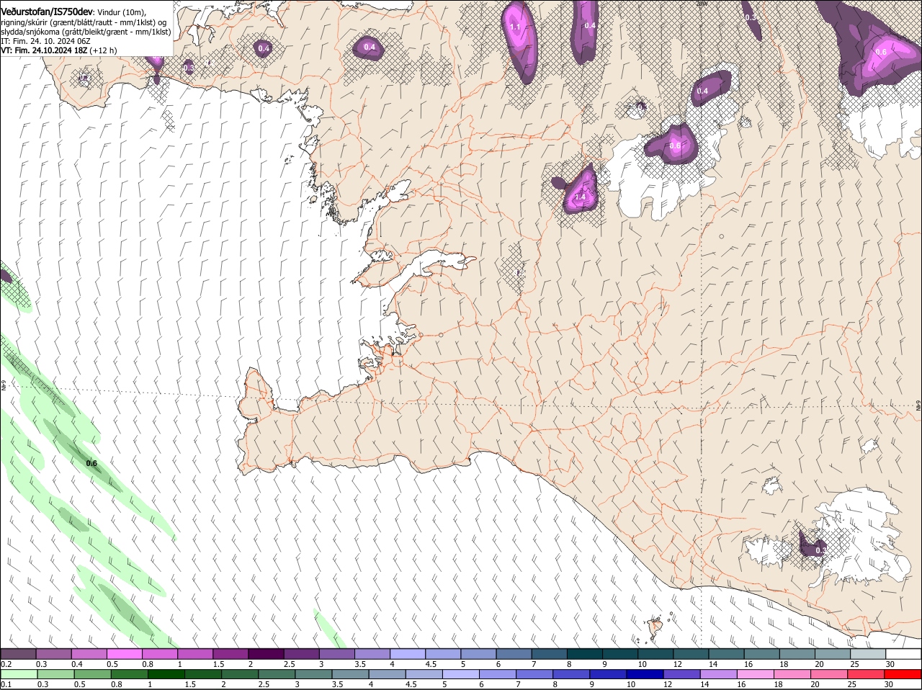Pick bright pink legend swatch between 0.5 and 0.8
Viewport: 922px width, 690px height.
(124, 654)
